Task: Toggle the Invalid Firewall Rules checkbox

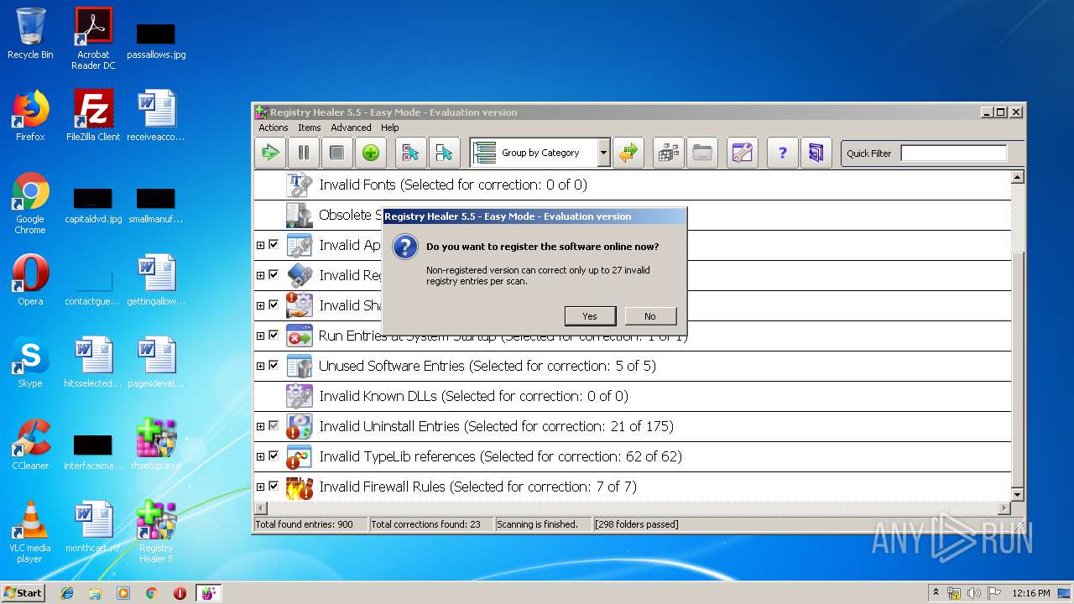Action: pyautogui.click(x=274, y=487)
